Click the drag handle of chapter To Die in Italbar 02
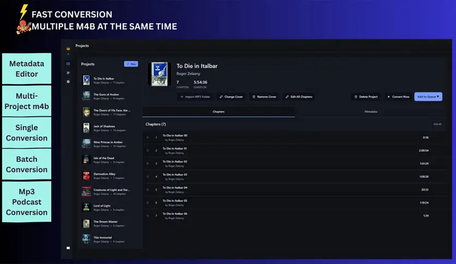456x264 pixels. (x=147, y=164)
